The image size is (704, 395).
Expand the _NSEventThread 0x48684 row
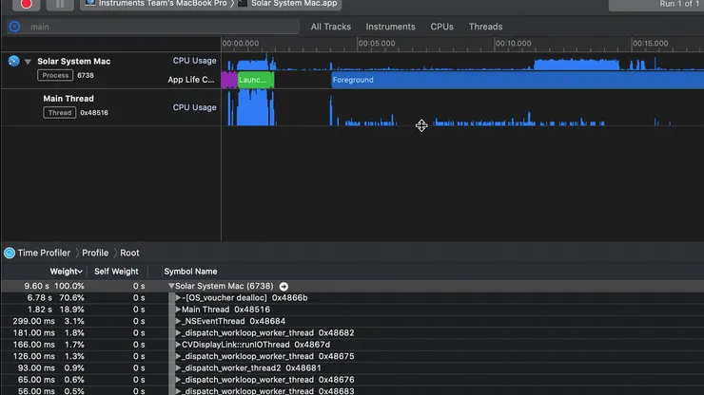pos(178,321)
